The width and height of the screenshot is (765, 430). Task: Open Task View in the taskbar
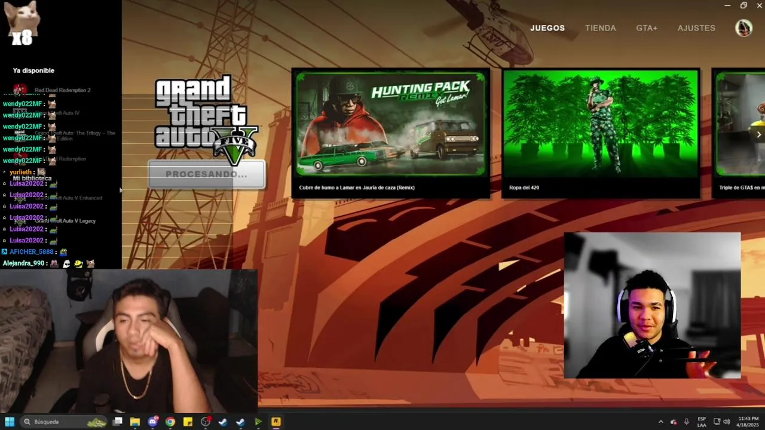118,422
